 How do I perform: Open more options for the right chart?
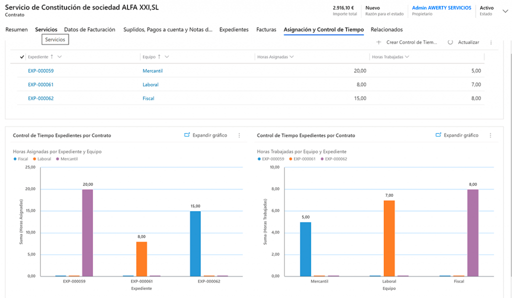point(490,135)
